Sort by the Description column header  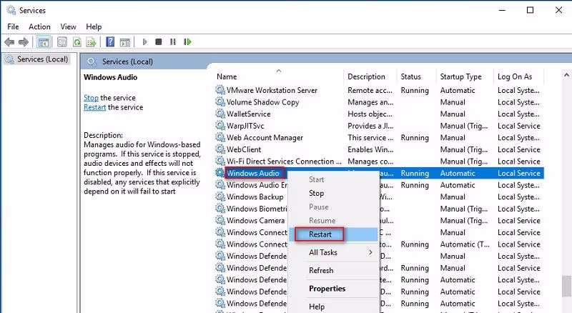(366, 76)
